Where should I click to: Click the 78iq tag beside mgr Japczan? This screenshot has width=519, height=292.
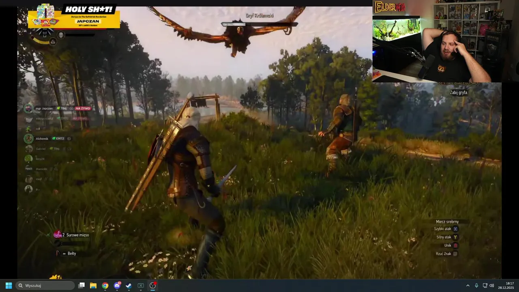(x=62, y=108)
